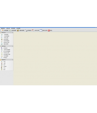Image resolution: width=97 pixels, height=113 pixels.
Task: Open 仓库 (warehouse) in the sidebar basic data panel
Action: tap(4, 63)
